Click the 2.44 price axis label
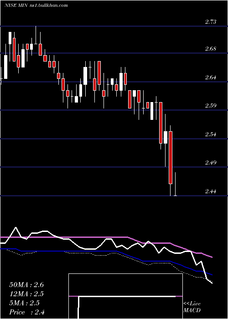This screenshot has height=319, width=228. pyautogui.click(x=211, y=191)
